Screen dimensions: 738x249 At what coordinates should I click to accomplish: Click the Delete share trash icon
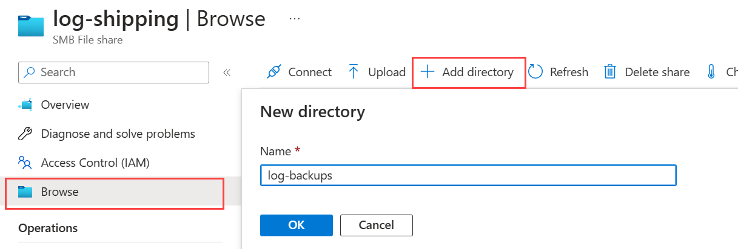click(610, 73)
